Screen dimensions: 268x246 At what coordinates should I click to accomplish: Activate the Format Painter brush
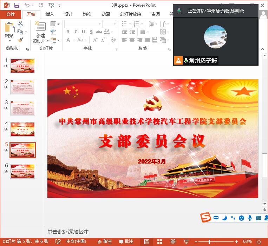(20, 40)
